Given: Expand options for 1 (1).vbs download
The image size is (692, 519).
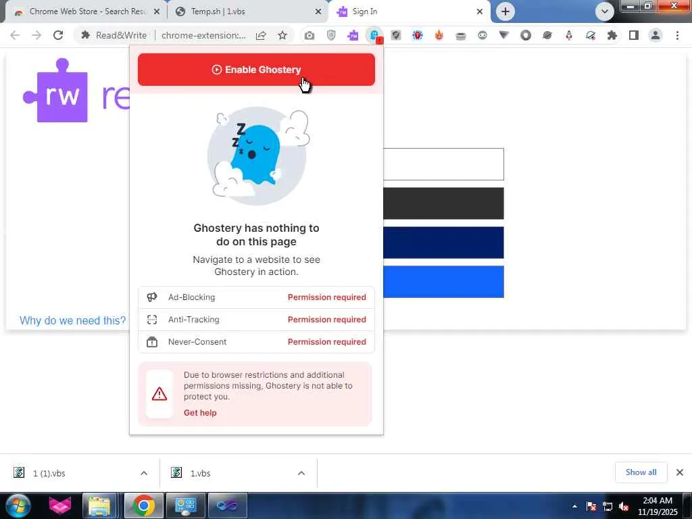Looking at the screenshot, I should pos(144,473).
